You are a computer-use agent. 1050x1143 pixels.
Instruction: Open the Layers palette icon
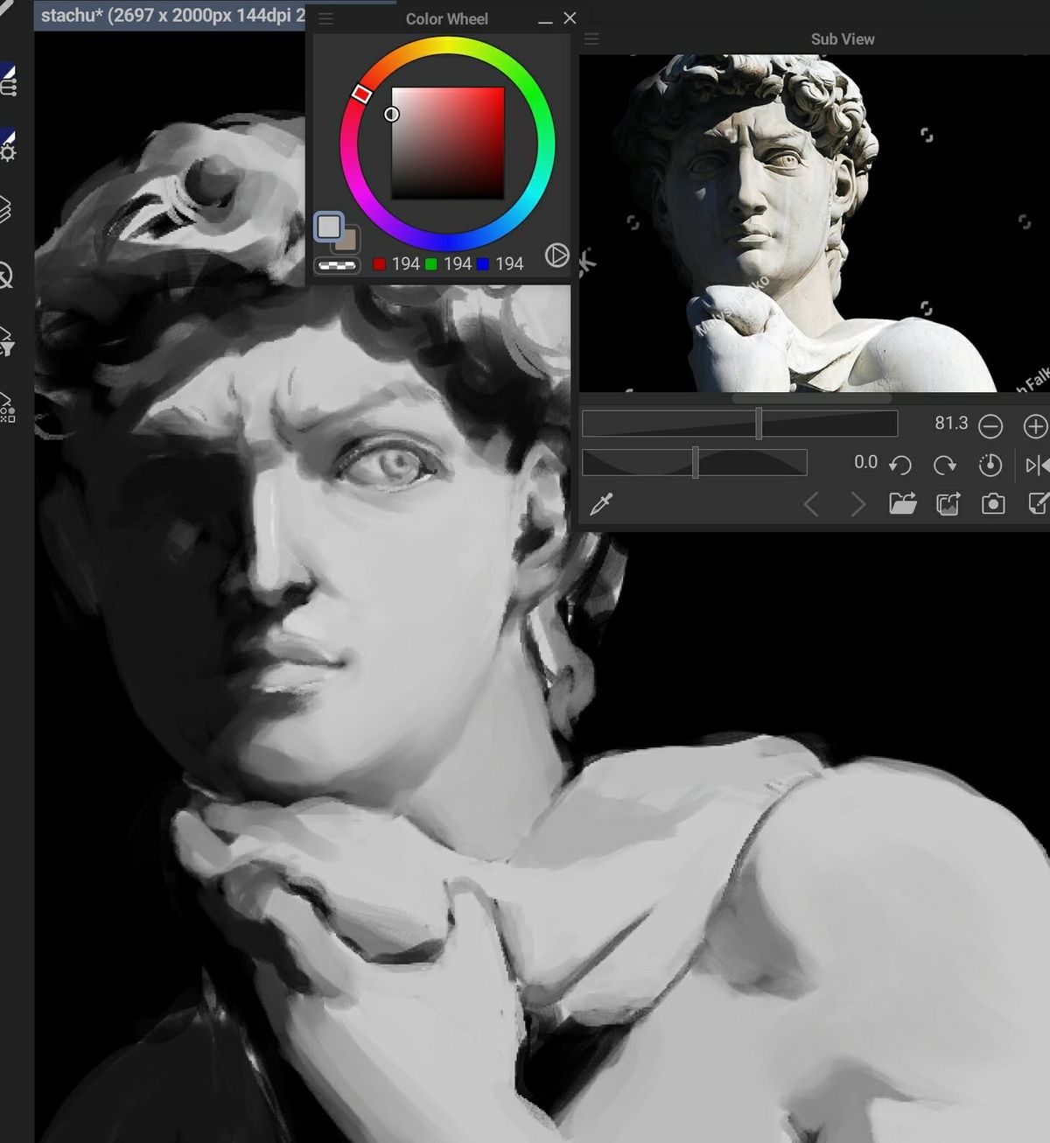(x=5, y=210)
